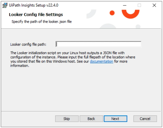This screenshot has width=163, height=128.
Task: Click 'Specify the path of the looker.json file' text
Action: (41, 22)
